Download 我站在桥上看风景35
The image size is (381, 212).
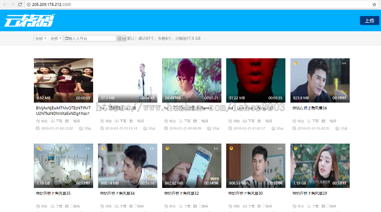click(56, 206)
